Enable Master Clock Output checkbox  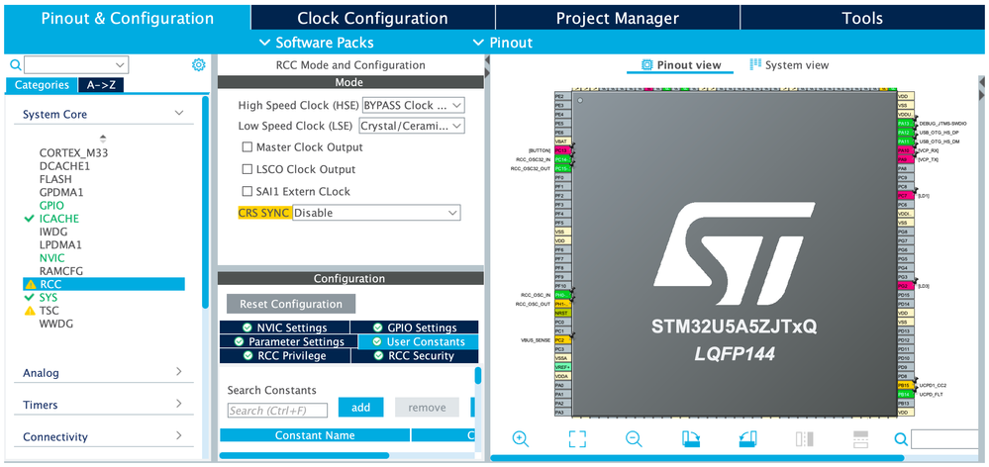click(247, 147)
